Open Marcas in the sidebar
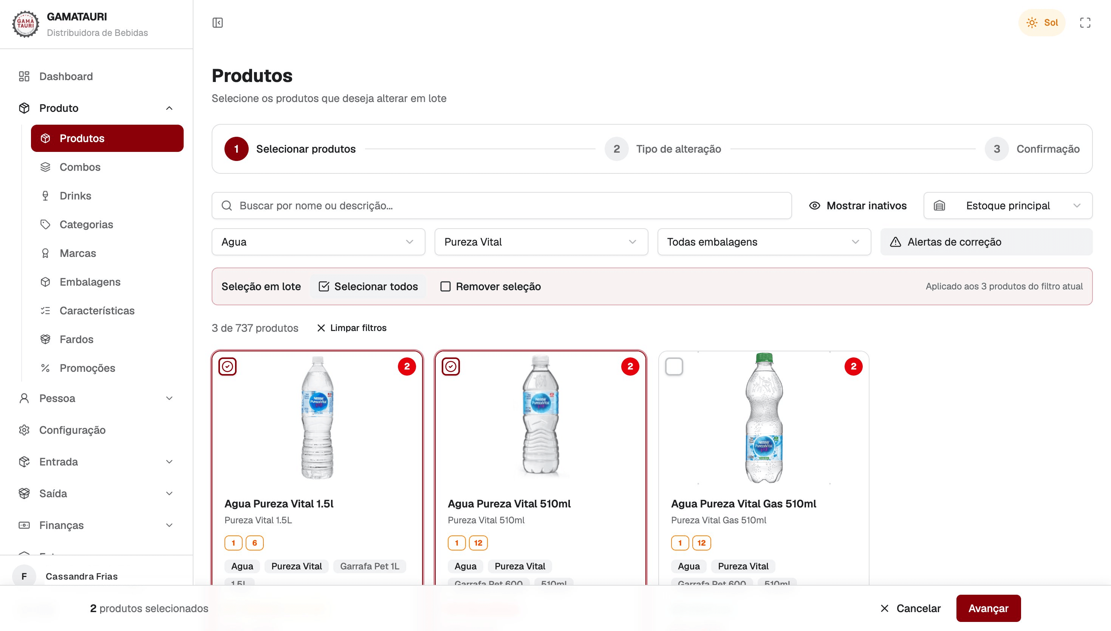The height and width of the screenshot is (631, 1111). pos(107,253)
